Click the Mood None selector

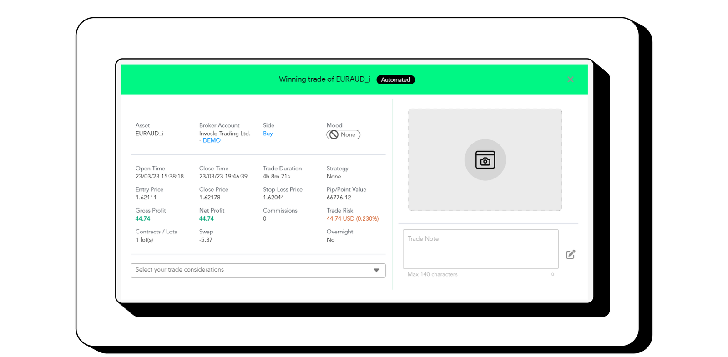[343, 134]
